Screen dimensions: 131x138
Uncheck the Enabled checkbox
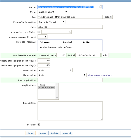coord(39,124)
